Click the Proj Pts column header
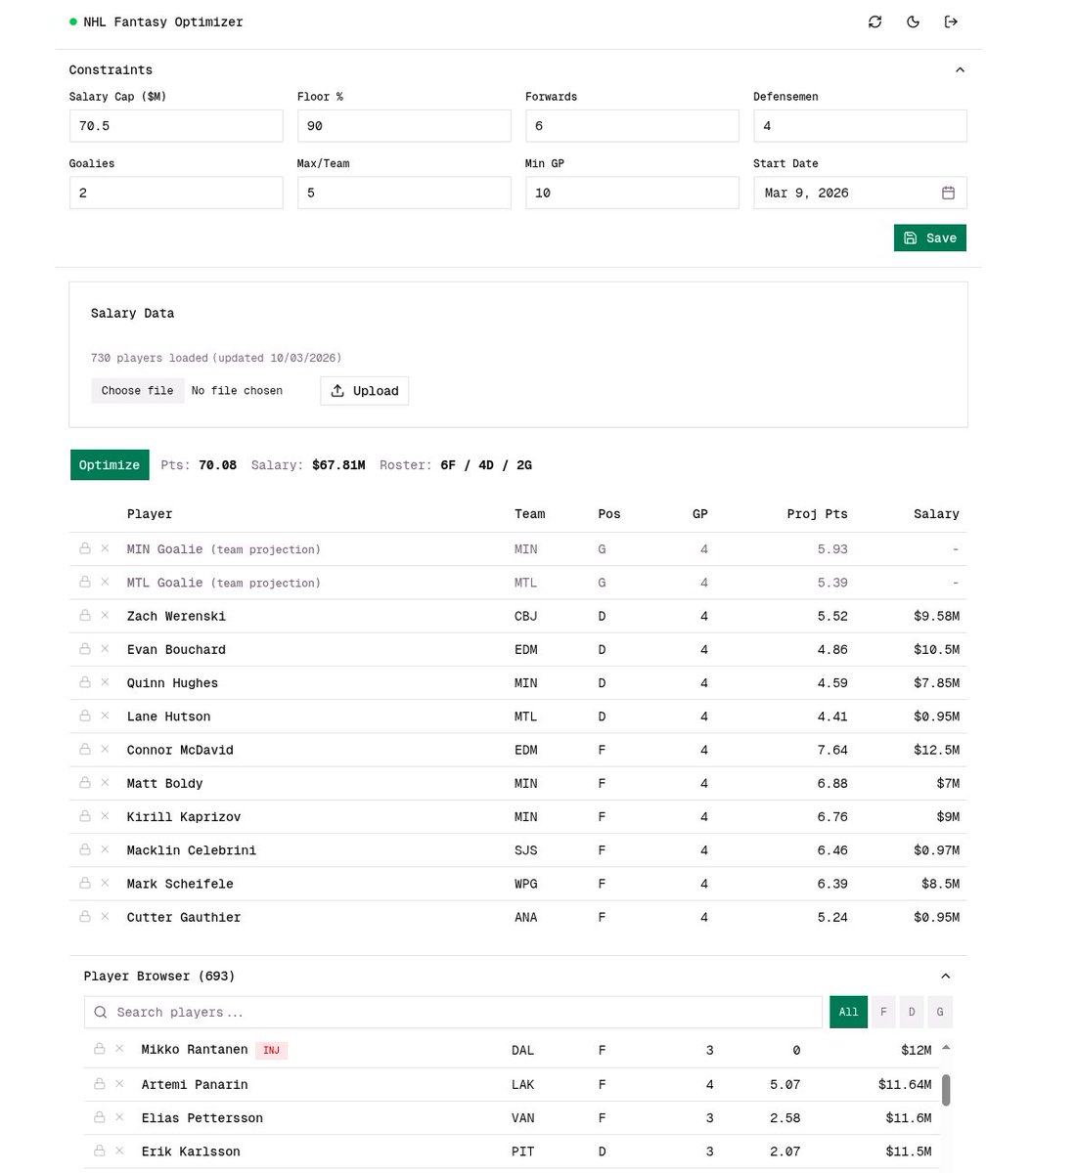The image size is (1076, 1173). tap(817, 513)
